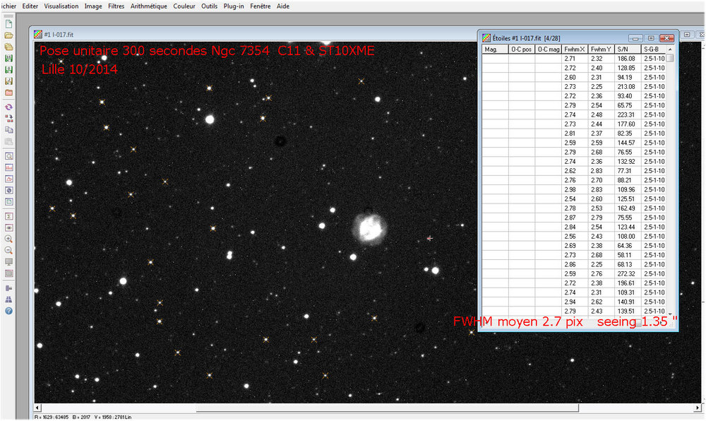Click the magnifier preview window icon

[8, 156]
